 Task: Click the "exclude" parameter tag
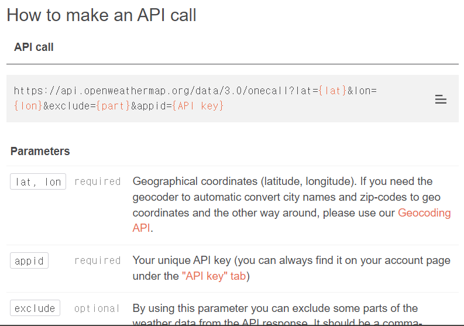pyautogui.click(x=35, y=308)
